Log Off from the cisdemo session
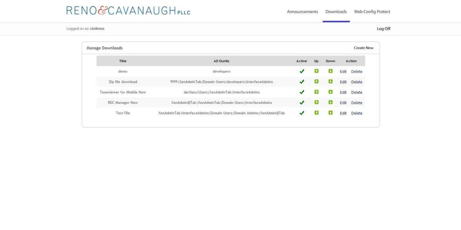The height and width of the screenshot is (230, 461). [x=383, y=28]
